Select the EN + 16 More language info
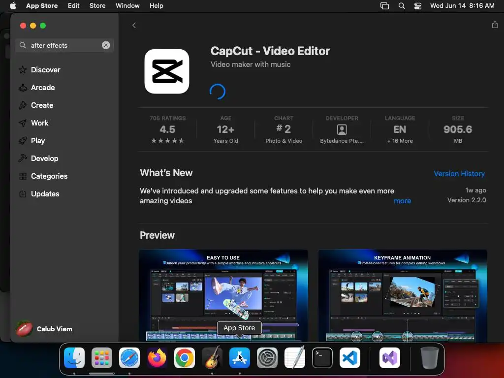504x378 pixels. 400,129
